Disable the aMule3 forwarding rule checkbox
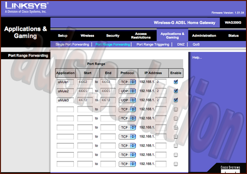This screenshot has width=247, height=174. pos(176,100)
